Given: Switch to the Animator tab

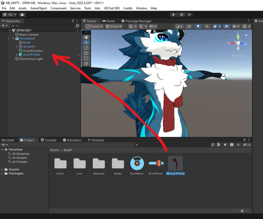Looking at the screenshot, I should [x=96, y=140].
